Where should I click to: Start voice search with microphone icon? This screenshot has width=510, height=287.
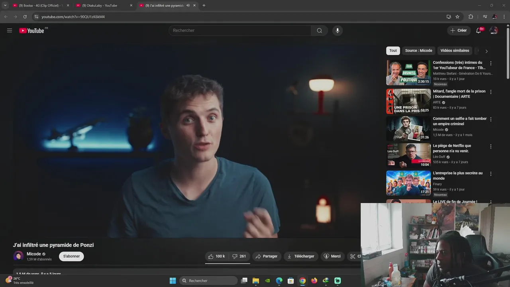(x=337, y=31)
